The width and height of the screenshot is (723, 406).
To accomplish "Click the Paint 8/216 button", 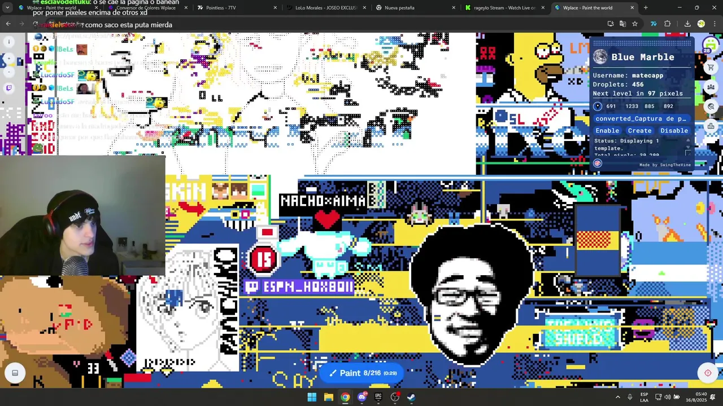I will pyautogui.click(x=363, y=373).
